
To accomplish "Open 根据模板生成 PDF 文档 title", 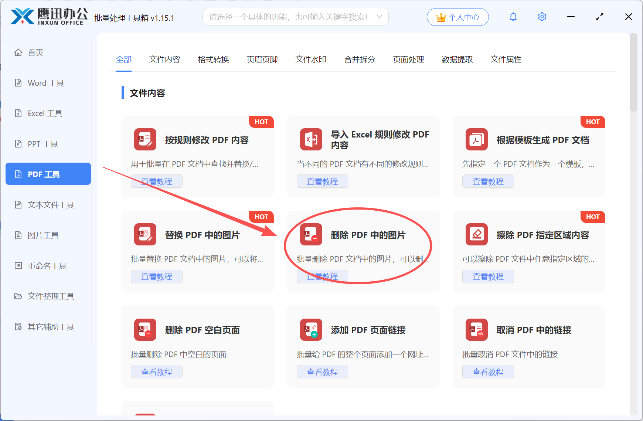I will point(543,140).
